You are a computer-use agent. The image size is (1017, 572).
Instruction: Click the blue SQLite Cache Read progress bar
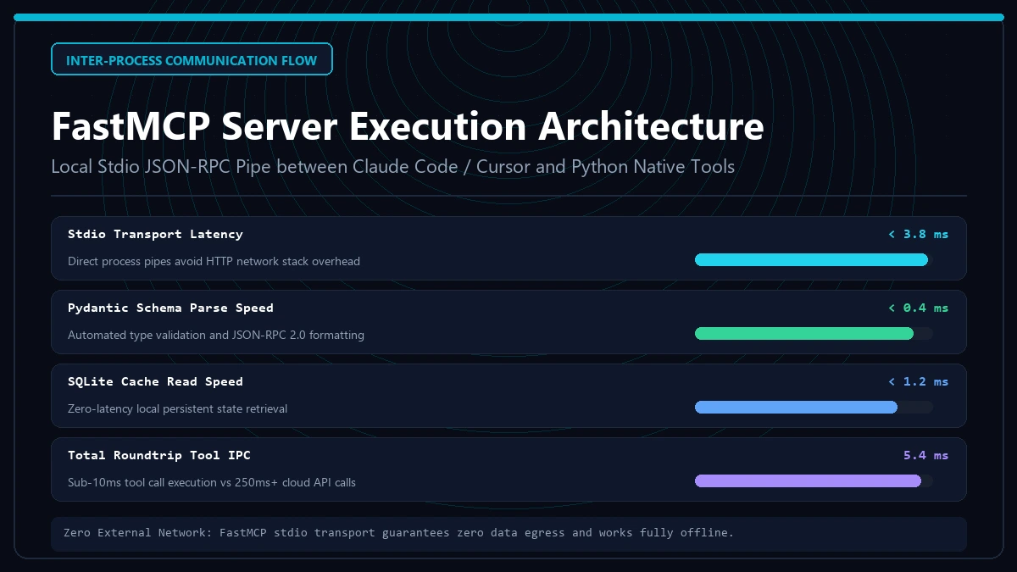[x=814, y=407]
